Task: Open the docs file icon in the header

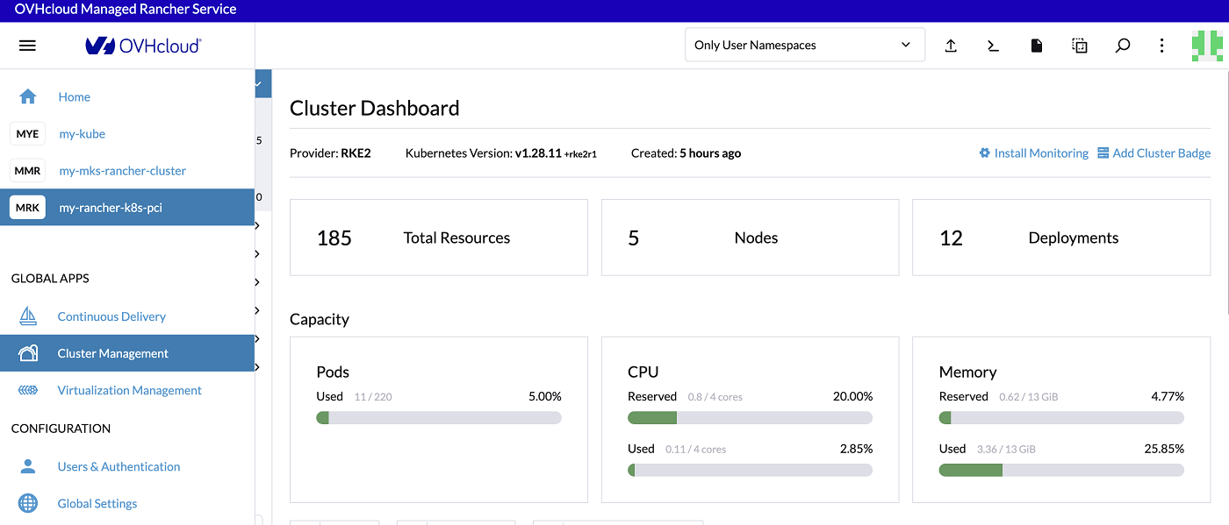Action: [1036, 45]
